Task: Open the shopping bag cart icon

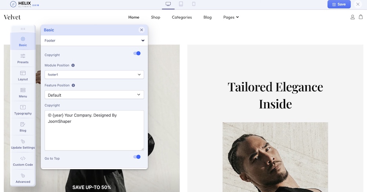Action: (x=361, y=17)
